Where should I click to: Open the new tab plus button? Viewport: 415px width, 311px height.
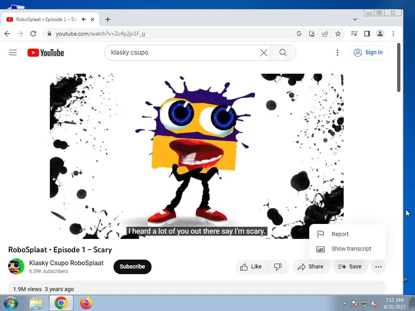tap(107, 19)
